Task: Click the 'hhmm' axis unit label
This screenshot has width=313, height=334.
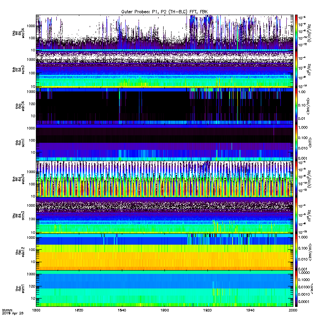Action: (7, 310)
